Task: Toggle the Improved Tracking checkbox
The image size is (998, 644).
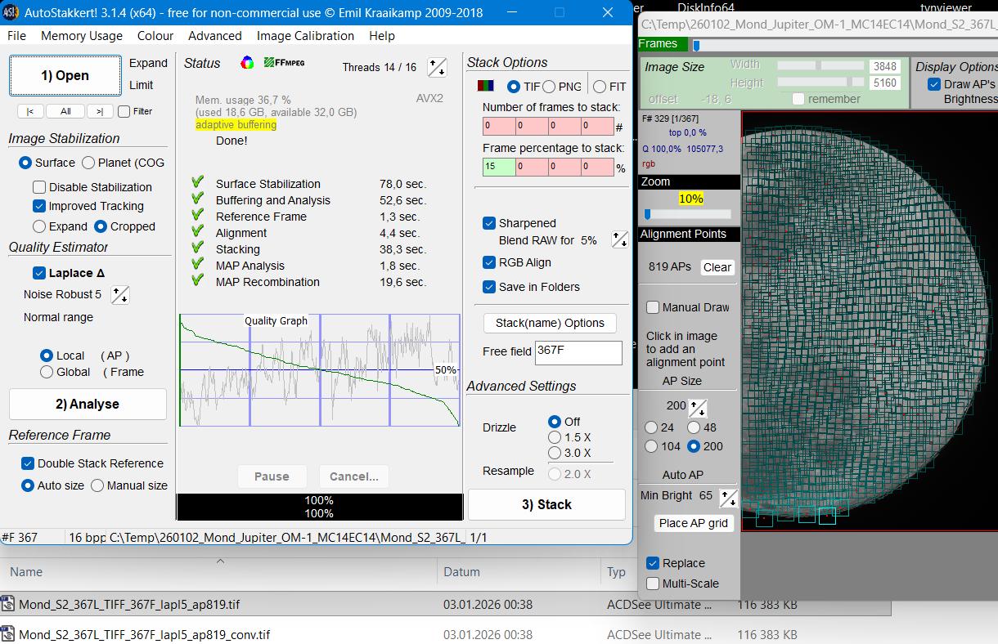Action: click(39, 206)
